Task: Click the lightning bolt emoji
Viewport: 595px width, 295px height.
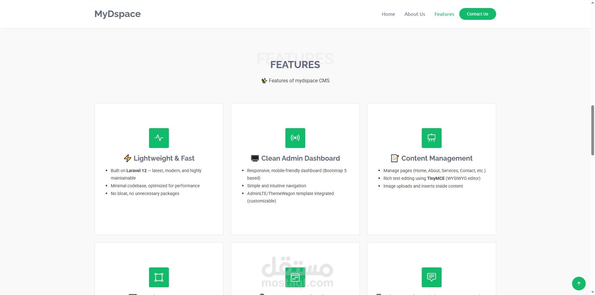Action: [x=127, y=158]
